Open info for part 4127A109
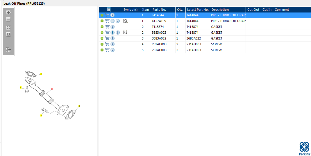 pyautogui.click(x=118, y=21)
